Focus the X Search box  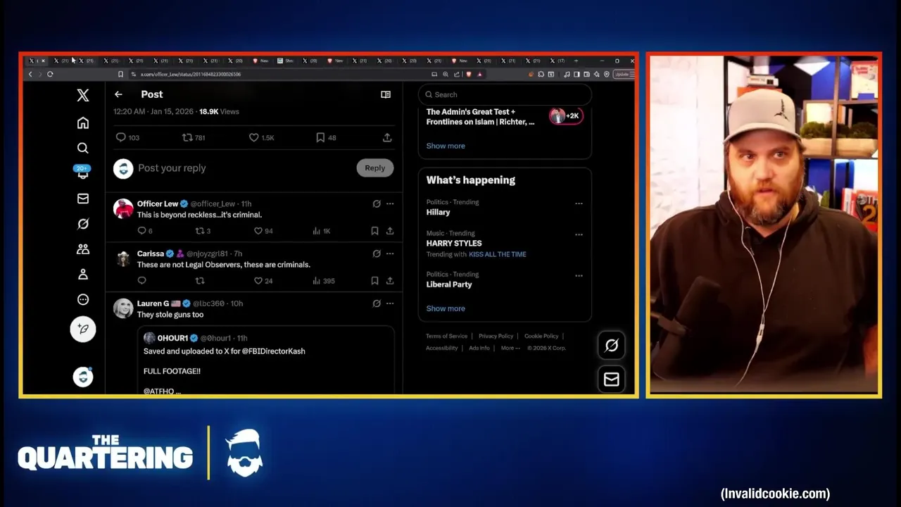(505, 94)
